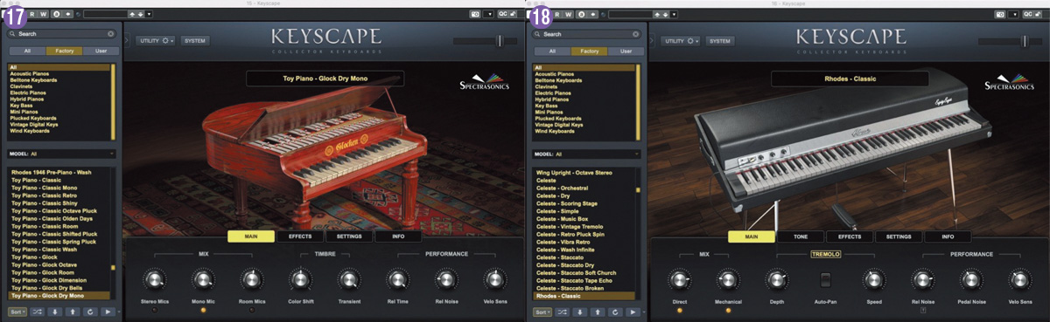Toggle Mono Mic LED in Toy Piano window

pyautogui.click(x=203, y=310)
